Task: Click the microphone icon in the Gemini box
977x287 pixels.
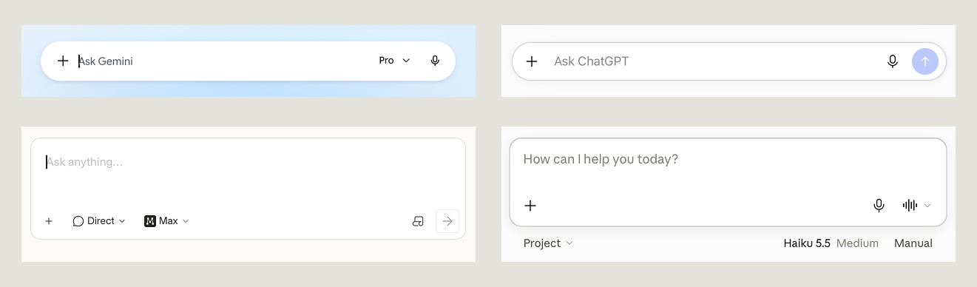Action: [435, 61]
